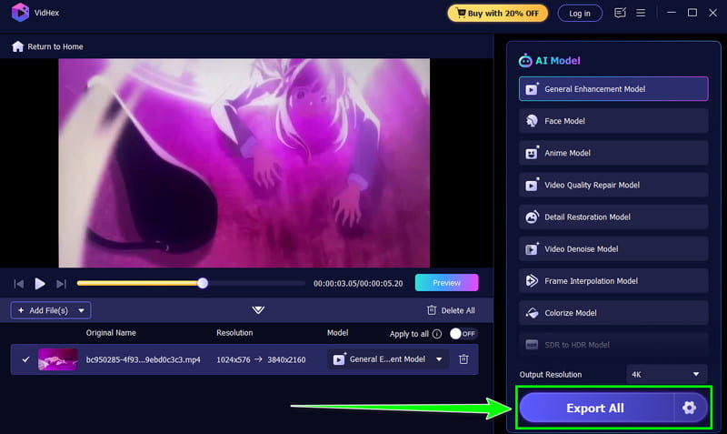The width and height of the screenshot is (727, 434).
Task: Toggle the Apply to all switch
Action: pyautogui.click(x=463, y=334)
